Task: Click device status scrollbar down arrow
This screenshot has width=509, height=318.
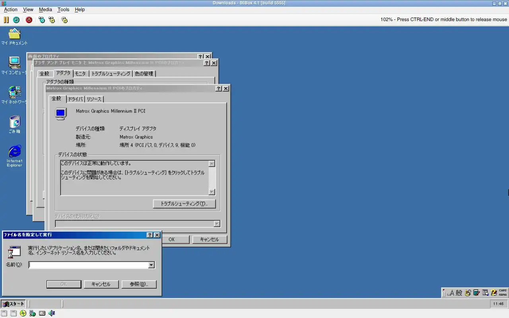Action: click(212, 192)
